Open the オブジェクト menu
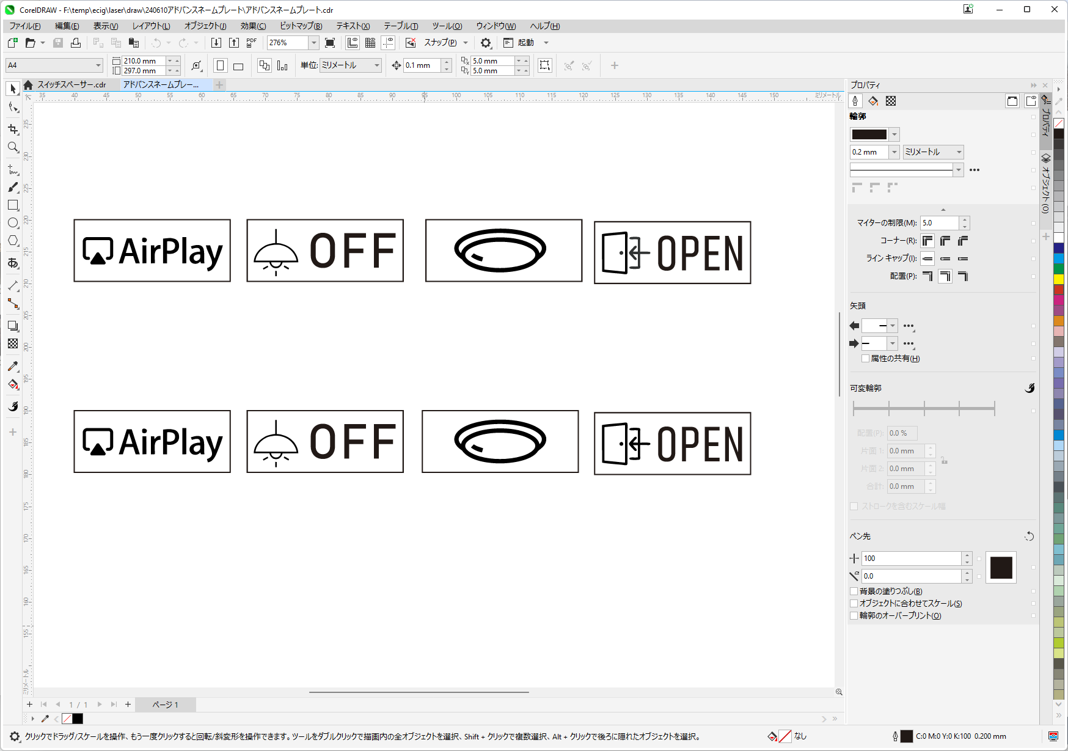The height and width of the screenshot is (751, 1068). click(205, 26)
